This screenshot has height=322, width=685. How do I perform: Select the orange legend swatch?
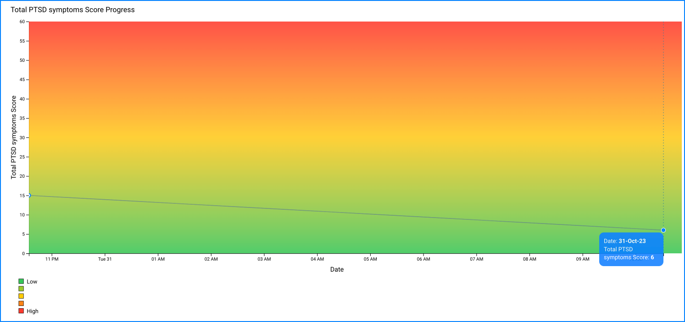coord(21,303)
